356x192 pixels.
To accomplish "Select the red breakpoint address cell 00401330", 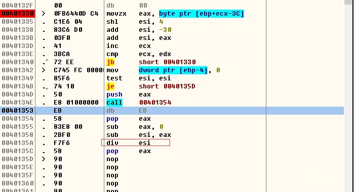I will 18,14.
